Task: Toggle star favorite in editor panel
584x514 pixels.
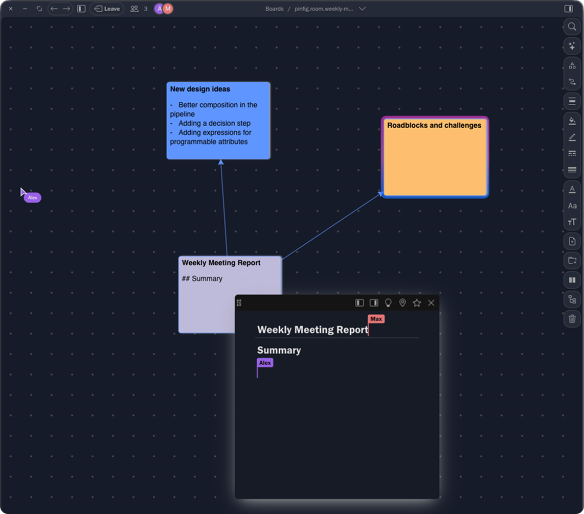Action: point(417,303)
